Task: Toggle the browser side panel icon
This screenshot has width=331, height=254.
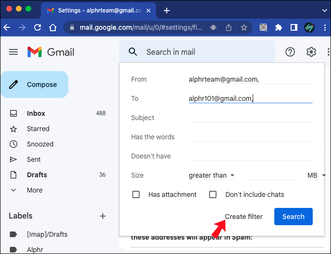Action: [294, 27]
